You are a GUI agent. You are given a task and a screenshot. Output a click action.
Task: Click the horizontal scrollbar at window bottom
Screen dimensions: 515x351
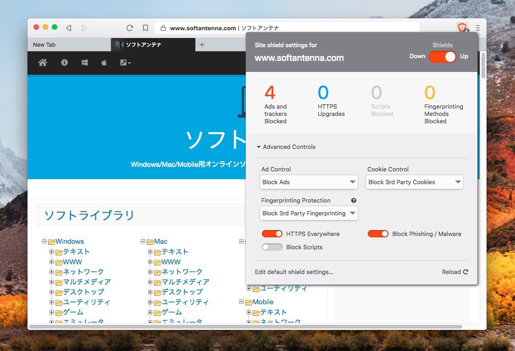tap(246, 327)
